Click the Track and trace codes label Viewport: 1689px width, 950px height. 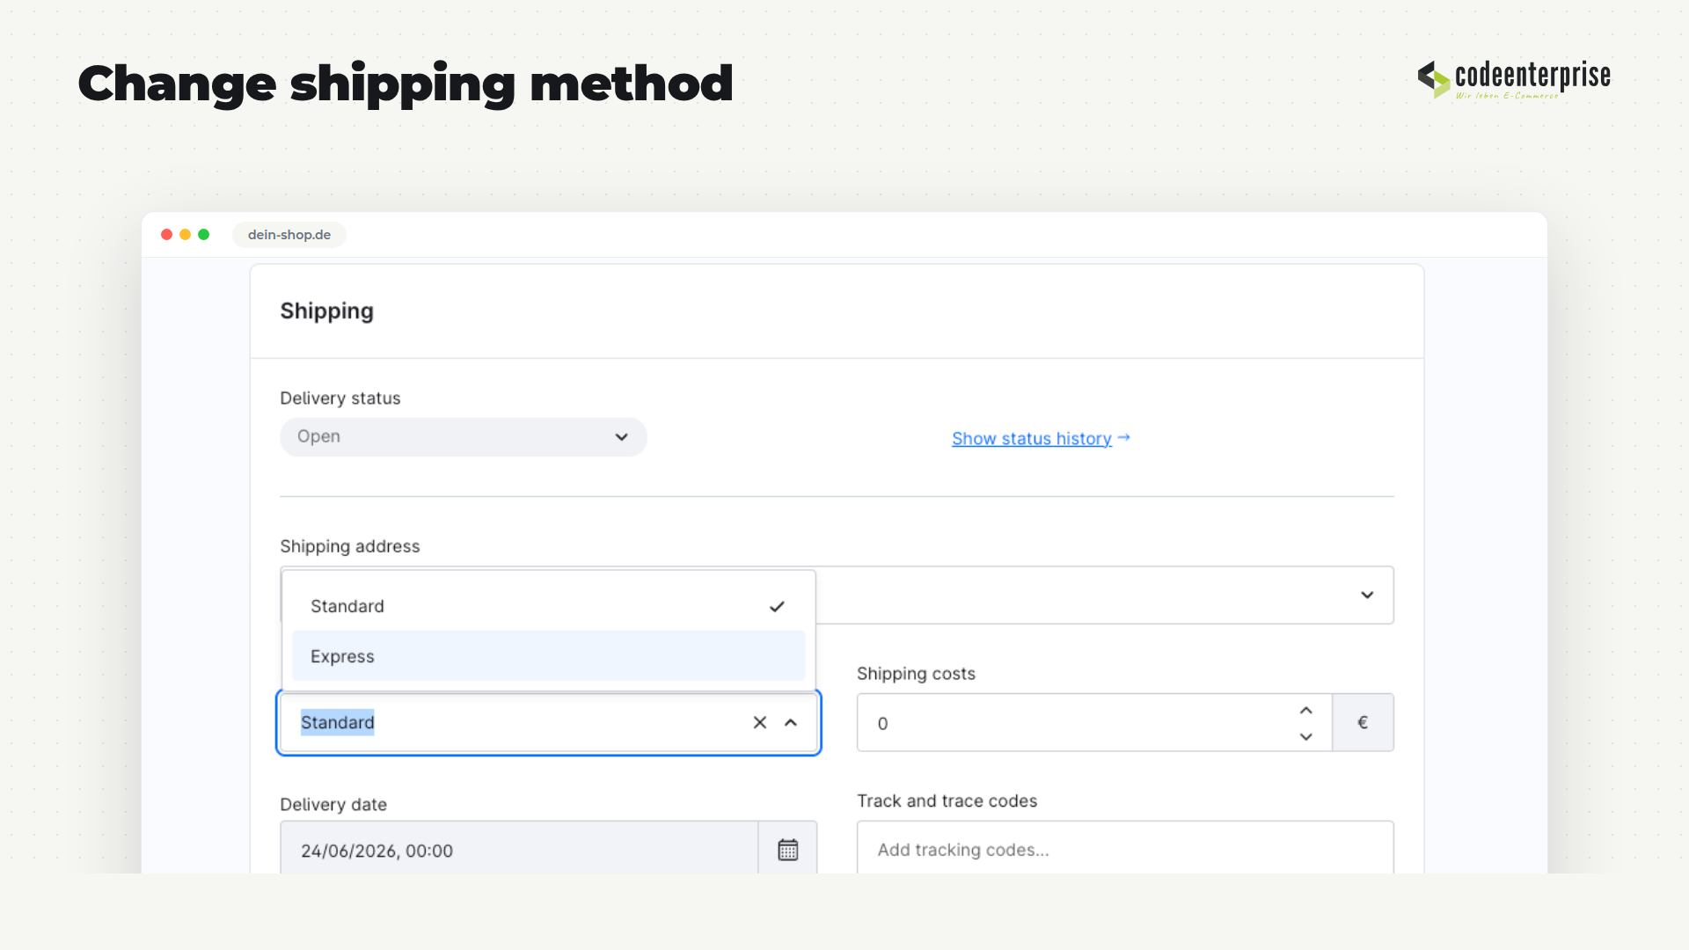pos(947,801)
